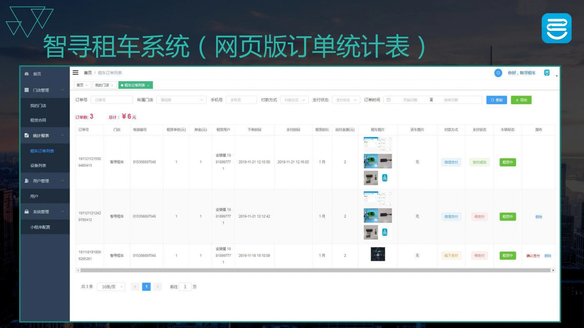This screenshot has height=328, width=584.
Task: Click the green 导出 export button
Action: pos(521,100)
